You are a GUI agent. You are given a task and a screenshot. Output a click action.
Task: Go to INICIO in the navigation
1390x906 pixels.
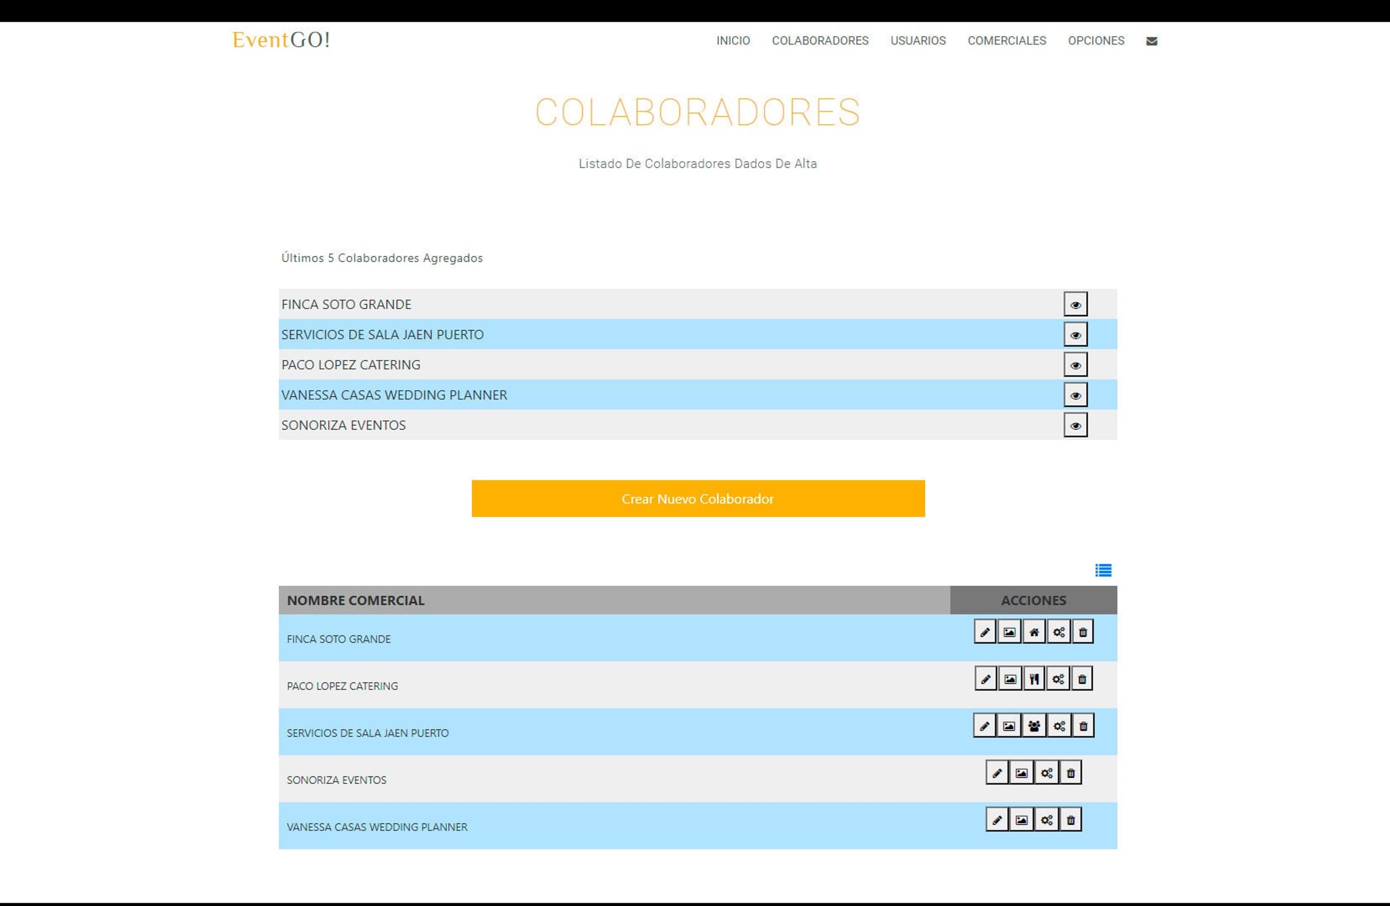733,41
